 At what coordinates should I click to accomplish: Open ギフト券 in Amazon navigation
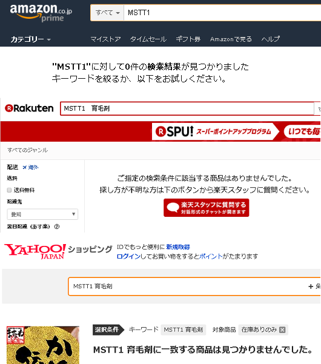coord(188,39)
